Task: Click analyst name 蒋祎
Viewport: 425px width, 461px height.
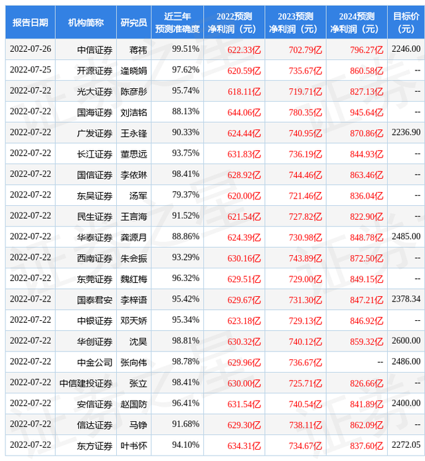Action: [x=138, y=50]
